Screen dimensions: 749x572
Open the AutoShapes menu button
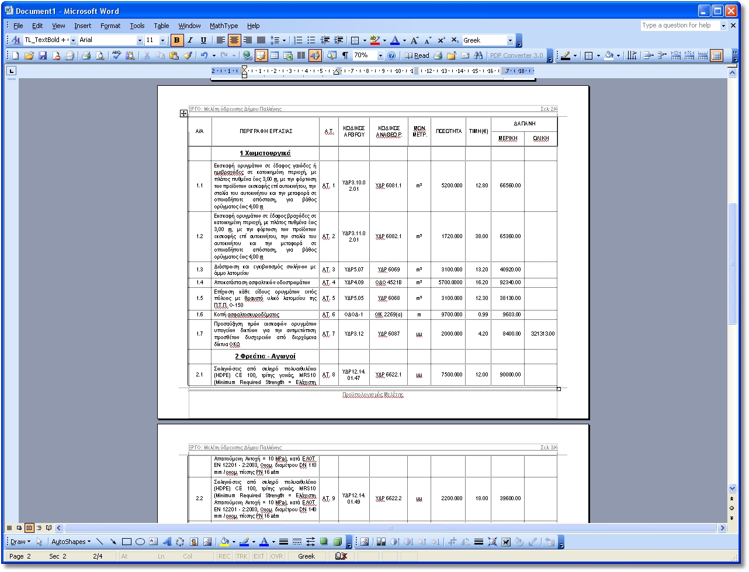[x=71, y=542]
